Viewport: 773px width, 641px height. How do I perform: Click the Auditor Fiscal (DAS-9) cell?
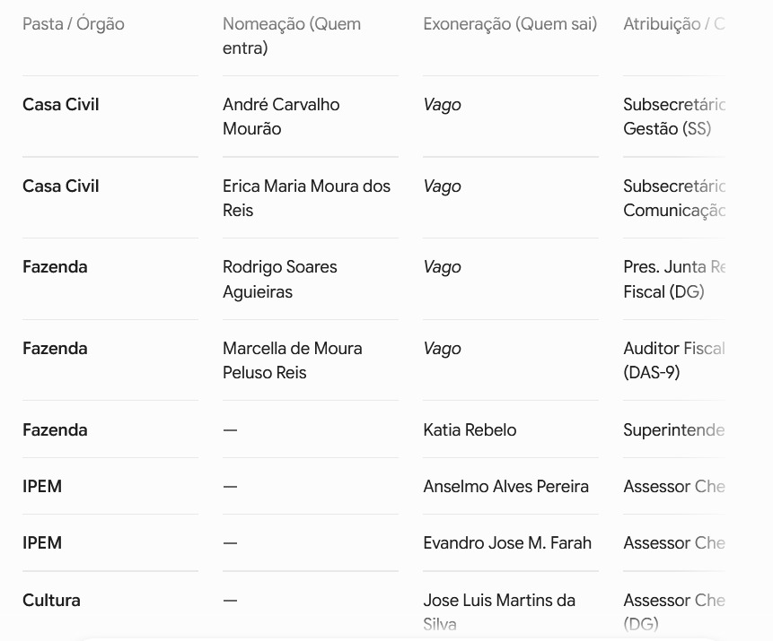tap(673, 360)
